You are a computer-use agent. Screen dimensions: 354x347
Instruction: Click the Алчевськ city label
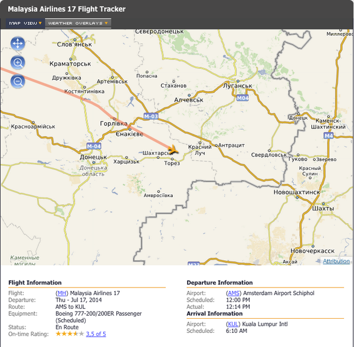point(189,100)
